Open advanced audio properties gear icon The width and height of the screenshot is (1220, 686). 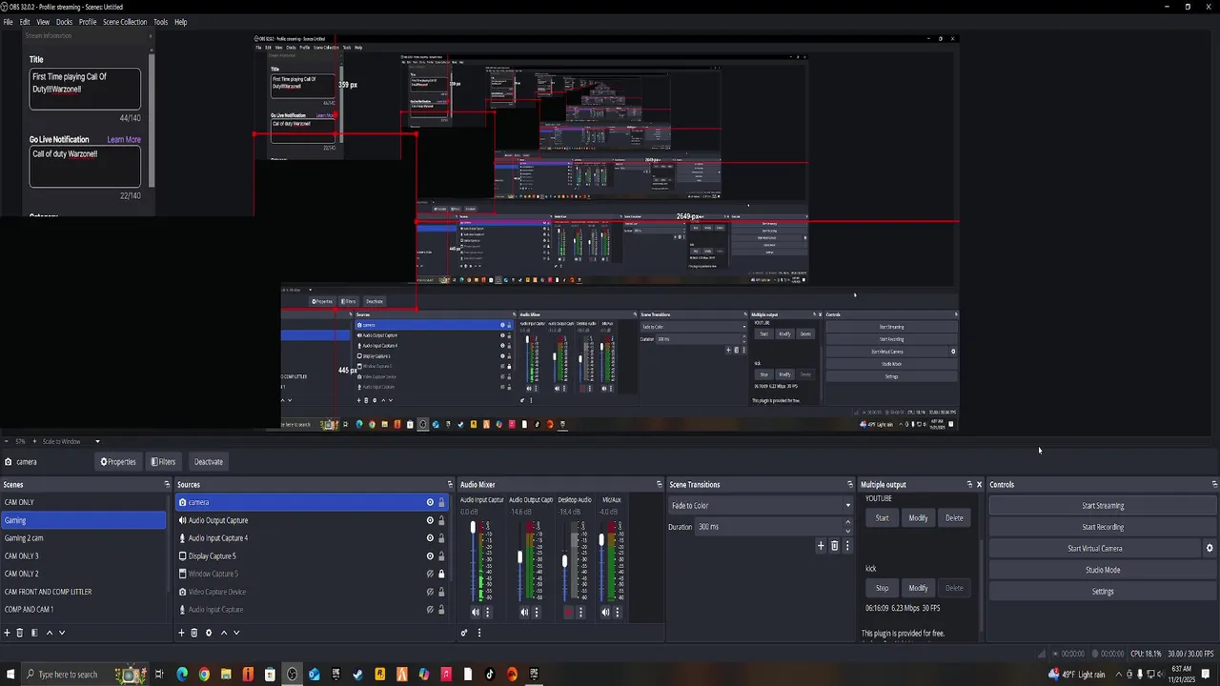click(464, 633)
